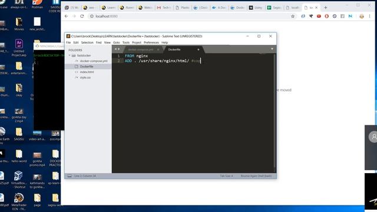Select Dockerfile in the sidebar

point(87,67)
